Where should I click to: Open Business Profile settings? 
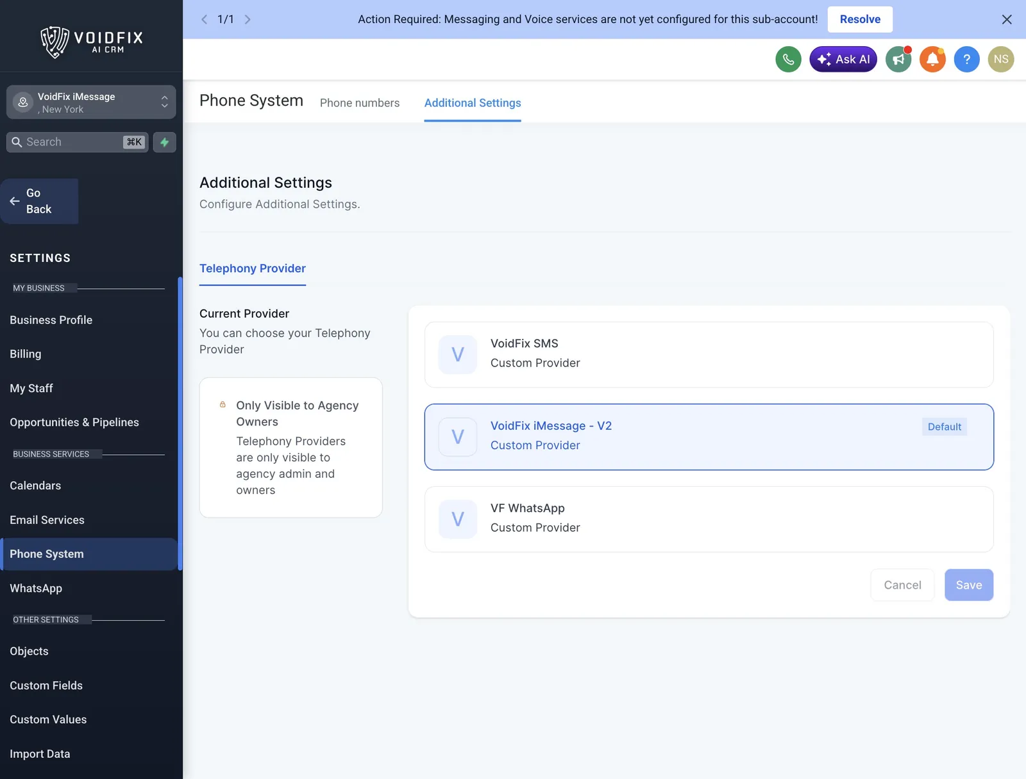tap(51, 320)
